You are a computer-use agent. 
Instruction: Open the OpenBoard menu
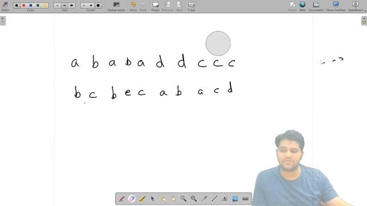356,6
